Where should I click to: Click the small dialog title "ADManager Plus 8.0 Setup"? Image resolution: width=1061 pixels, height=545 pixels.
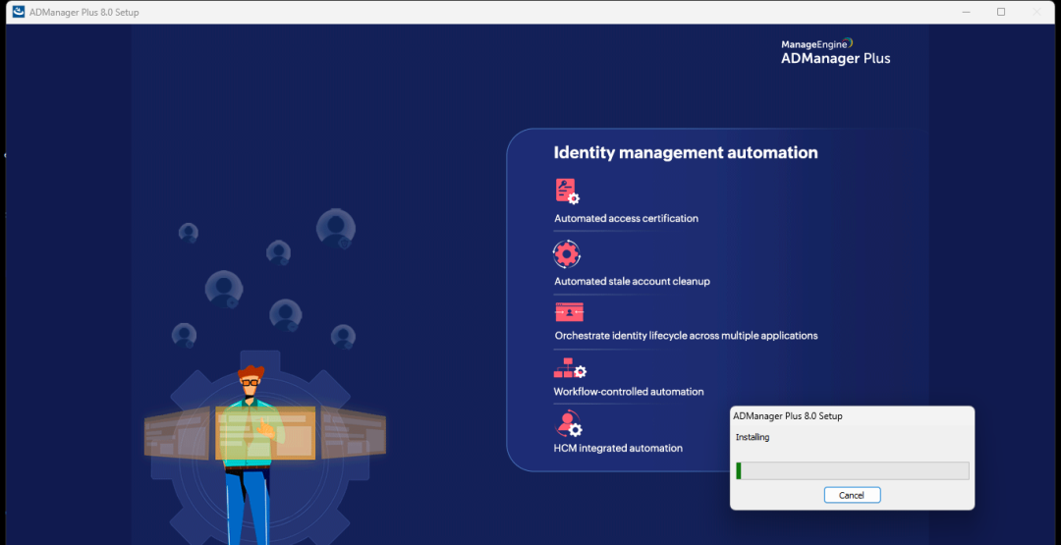788,416
